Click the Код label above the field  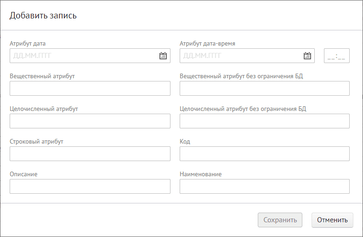[185, 142]
